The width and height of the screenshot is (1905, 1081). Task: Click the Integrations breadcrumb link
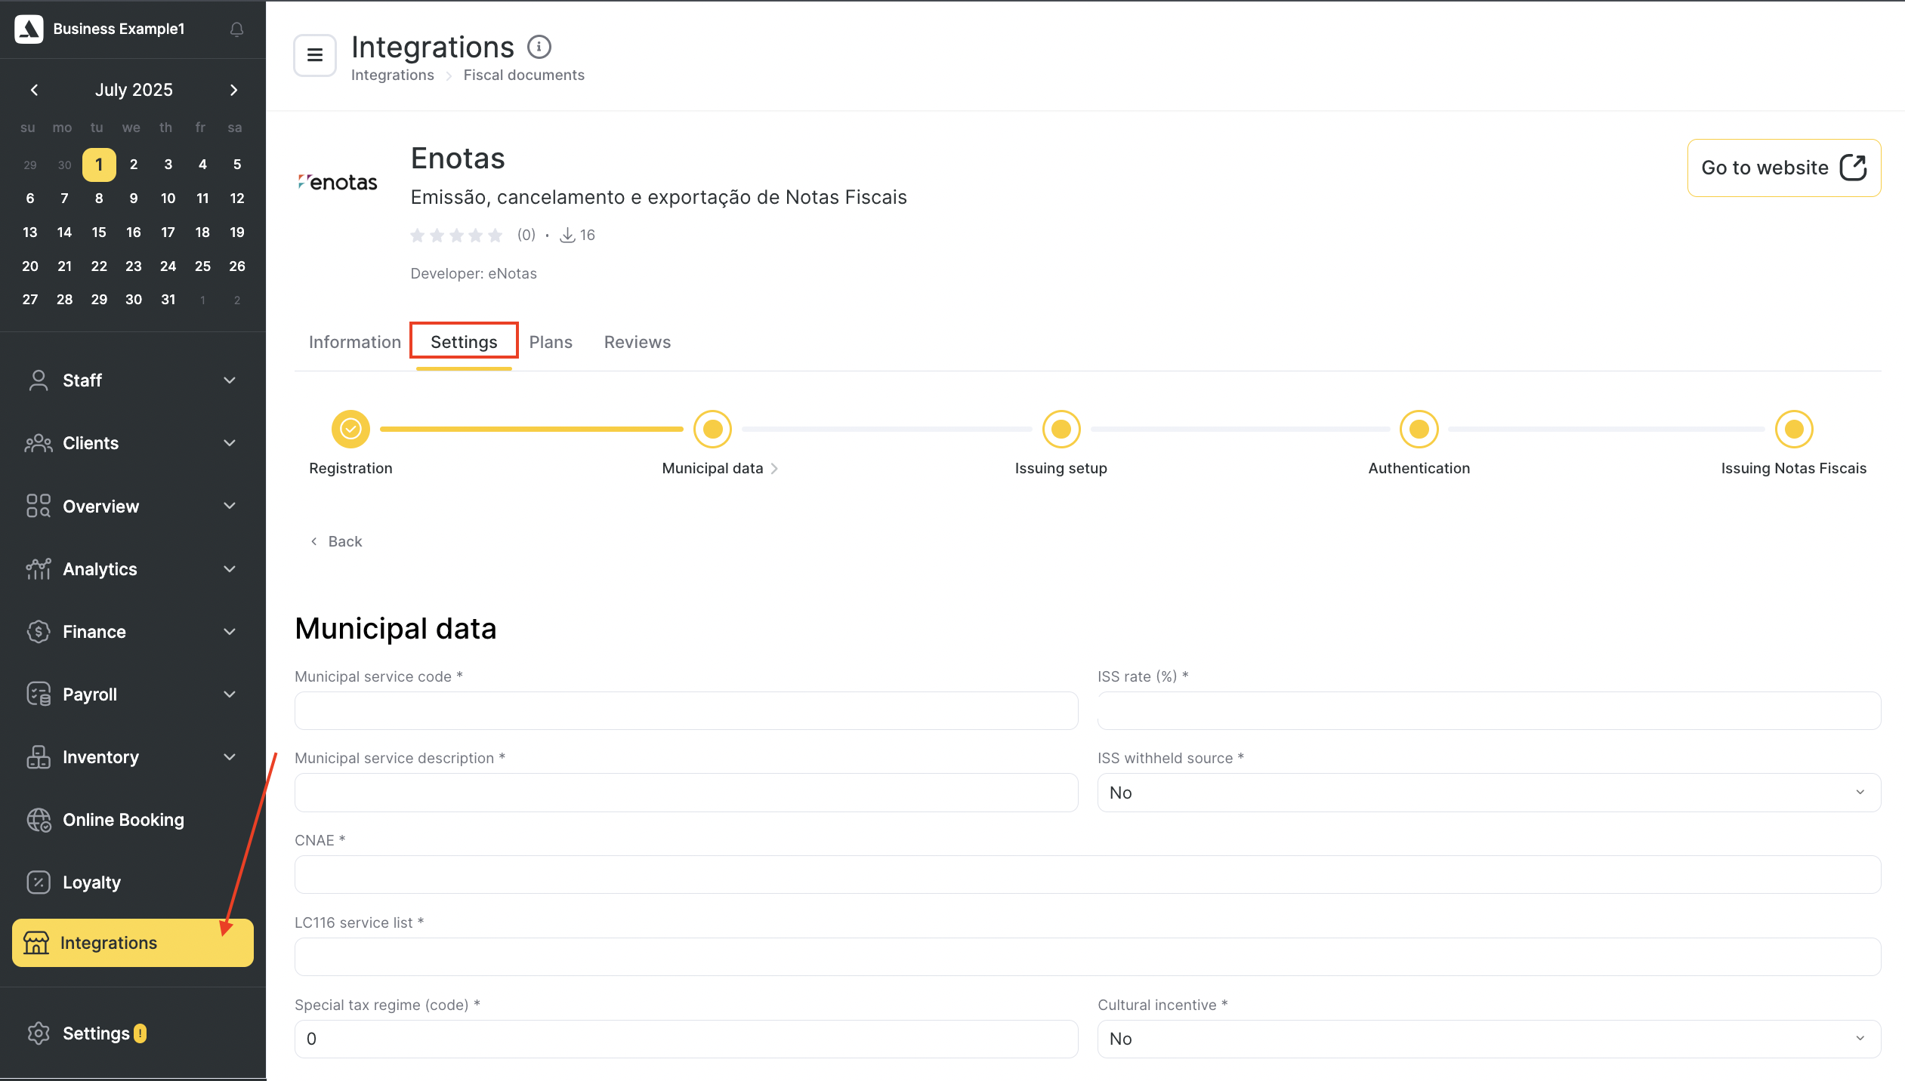[x=393, y=75]
